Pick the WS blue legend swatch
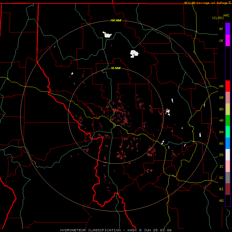Image resolution: width=232 pixels, height=232 pixels. (228, 143)
